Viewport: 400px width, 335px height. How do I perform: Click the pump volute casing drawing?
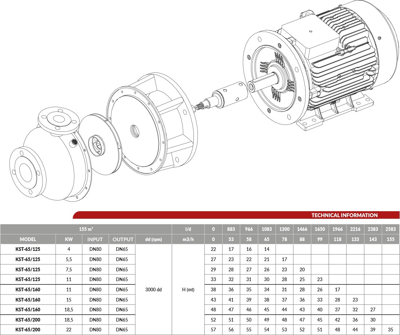point(50,155)
